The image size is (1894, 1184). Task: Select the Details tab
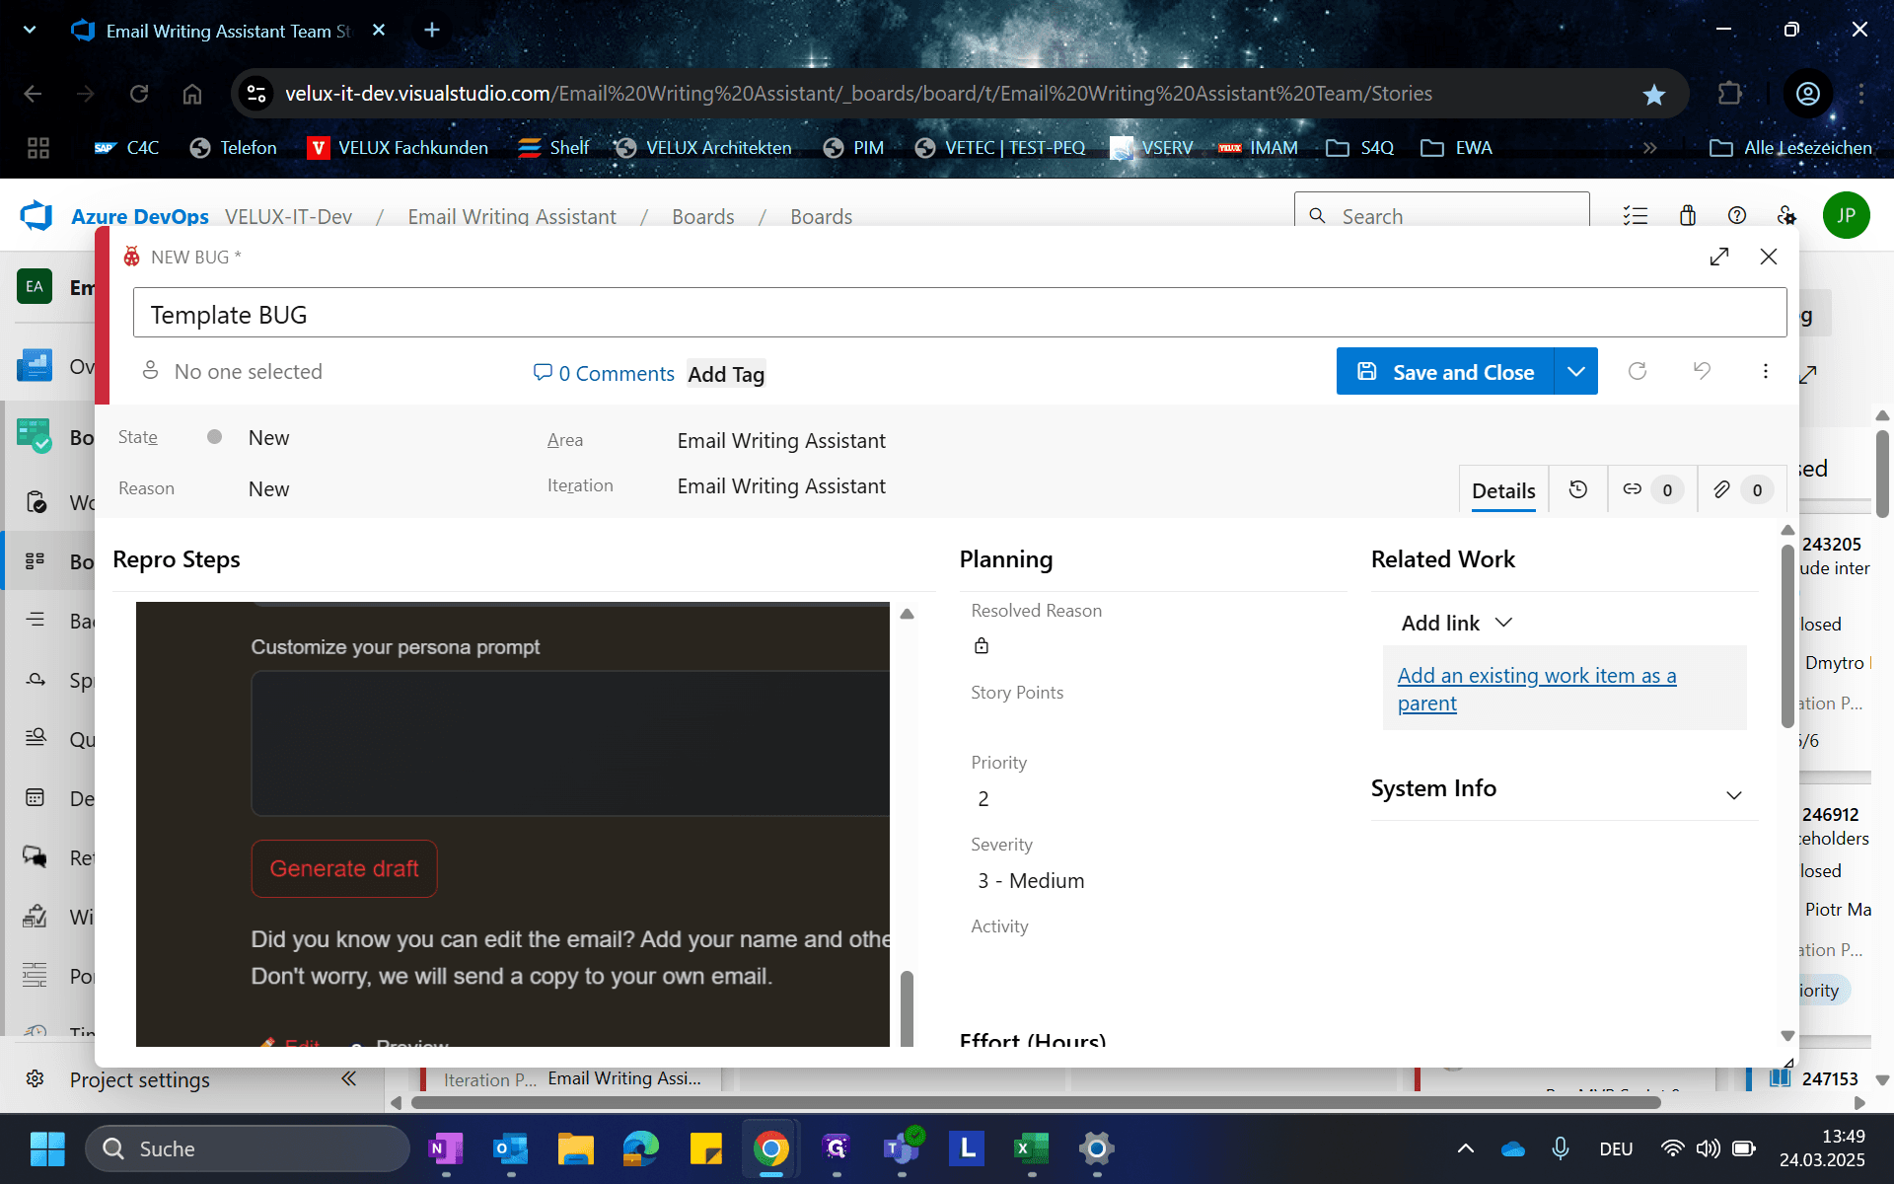point(1503,490)
